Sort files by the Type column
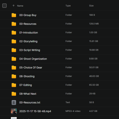 pos(68,6)
